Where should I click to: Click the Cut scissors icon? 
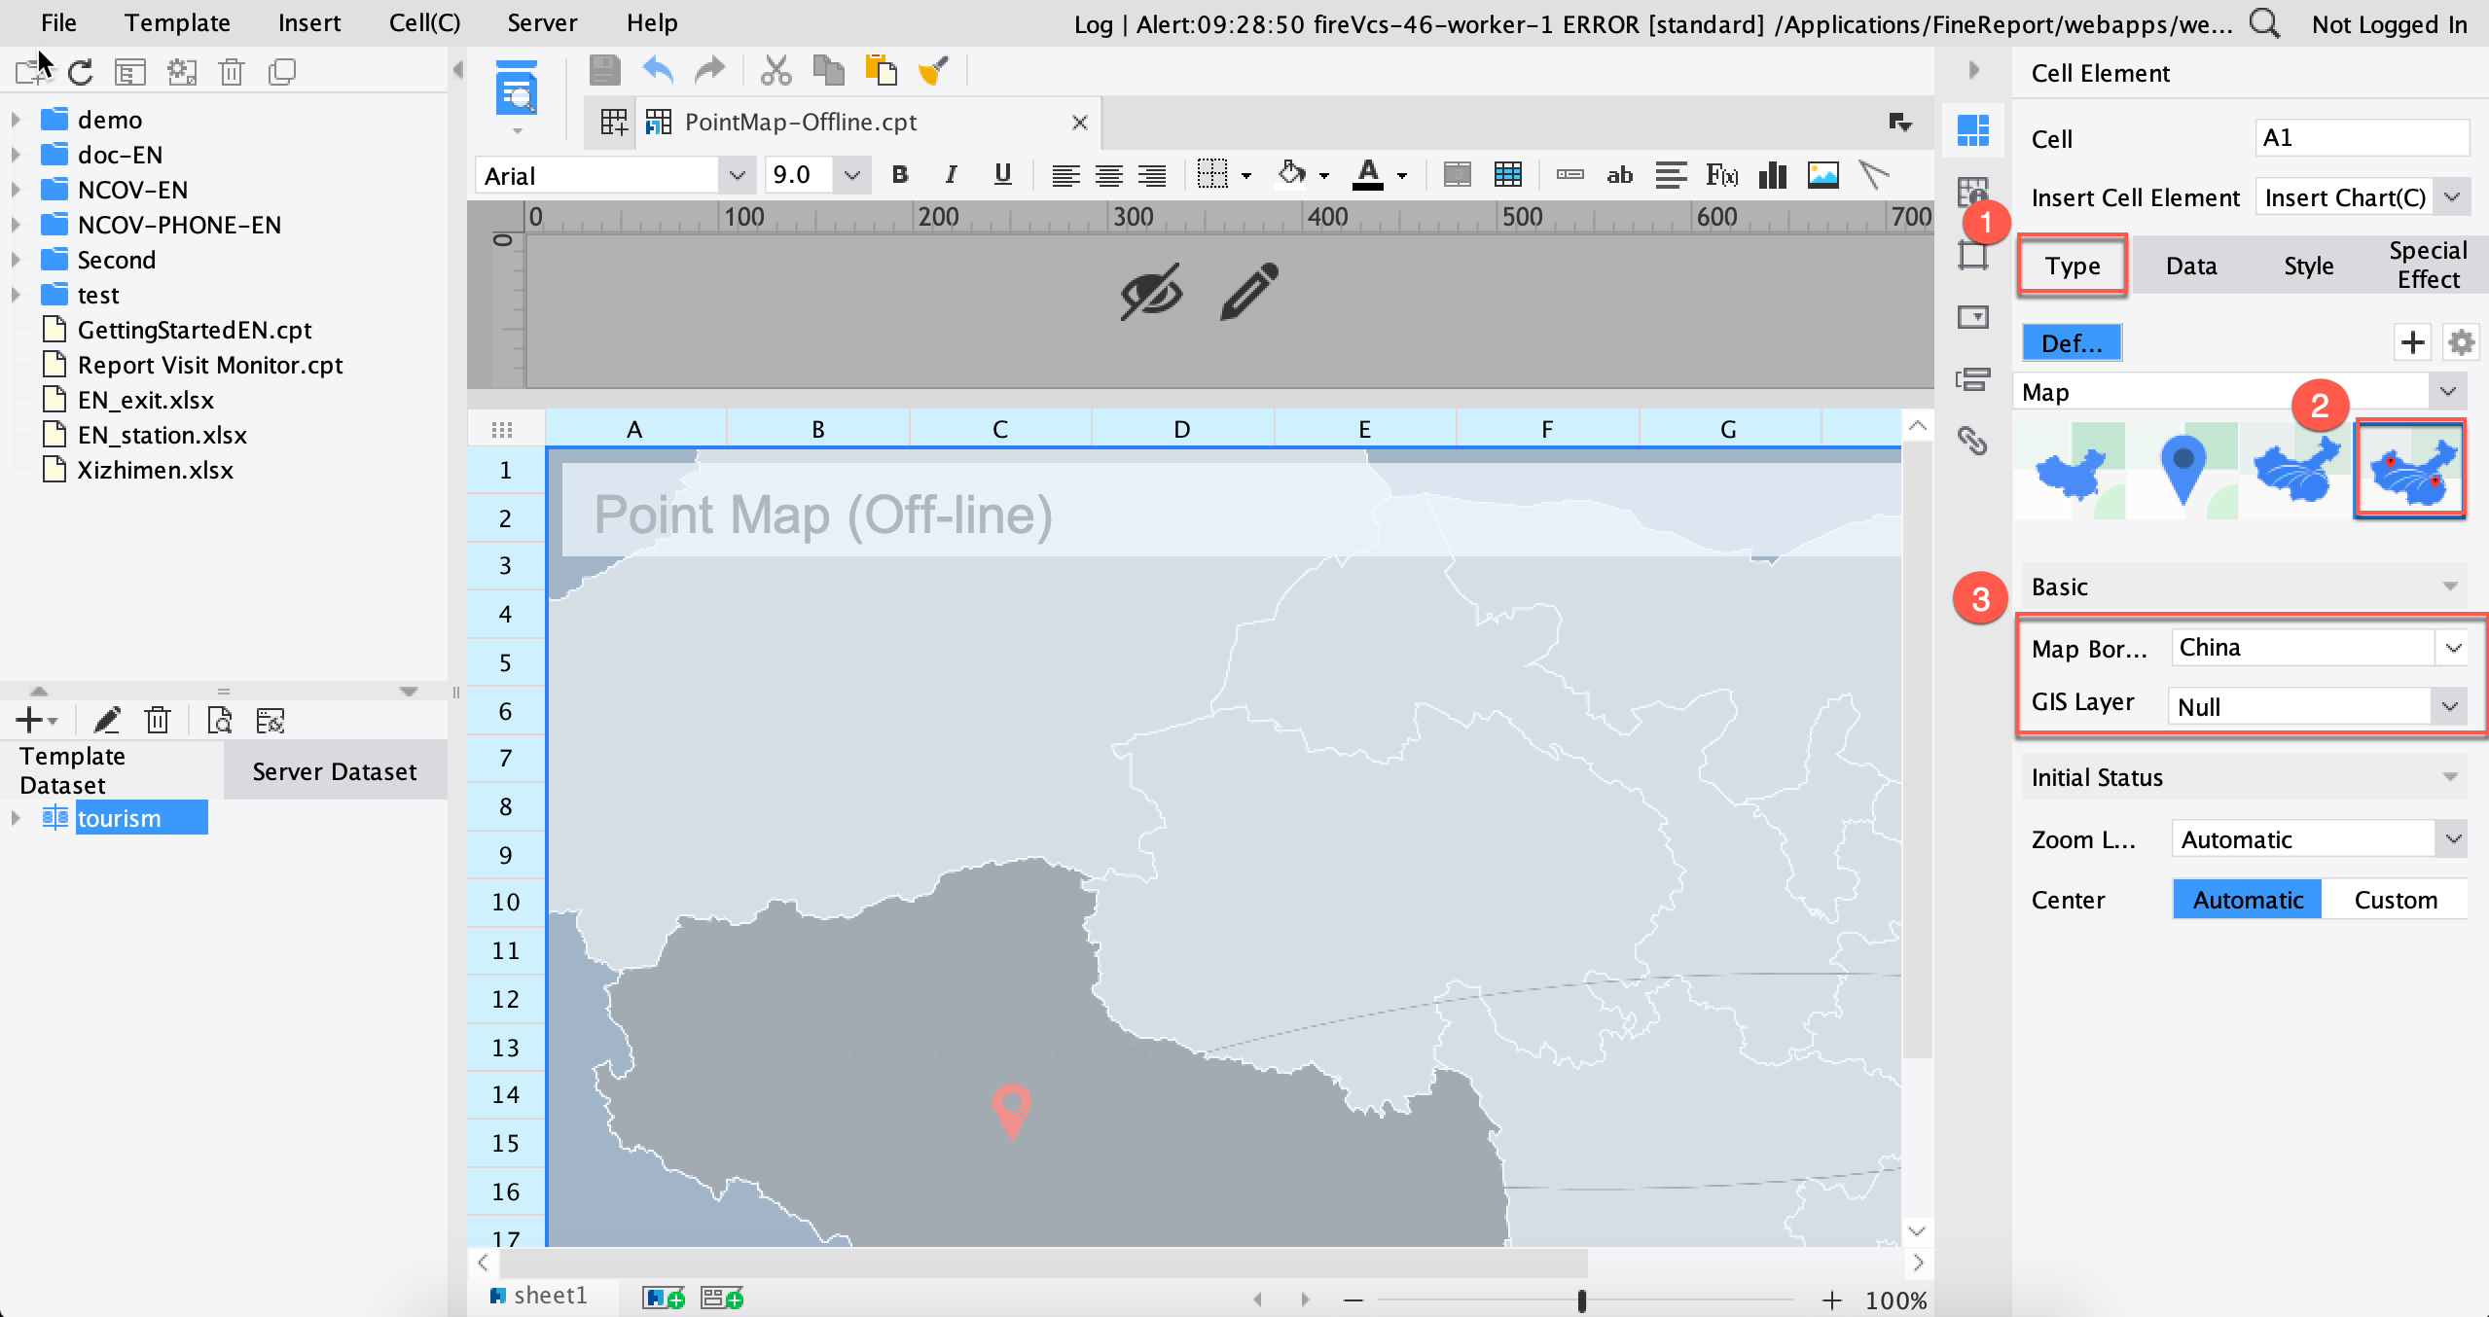coord(776,70)
